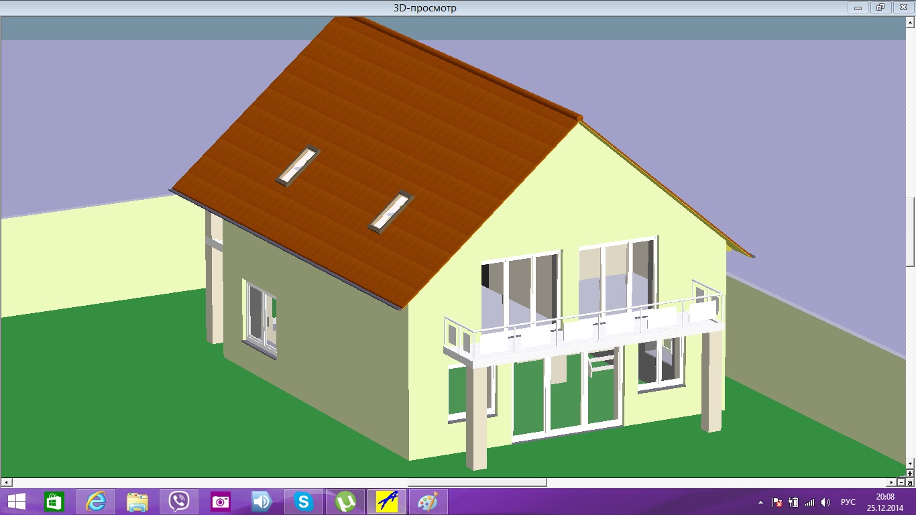The height and width of the screenshot is (515, 916).
Task: Click the lower skylight on the roof
Action: pyautogui.click(x=391, y=212)
